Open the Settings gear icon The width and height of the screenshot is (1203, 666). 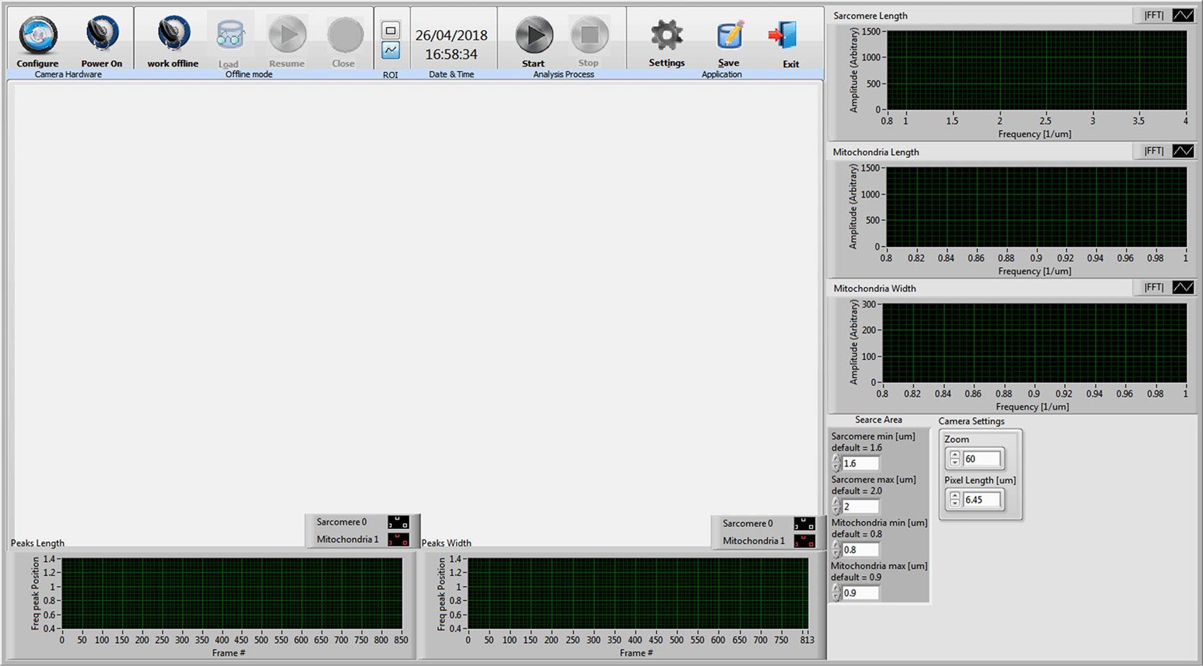click(x=666, y=36)
